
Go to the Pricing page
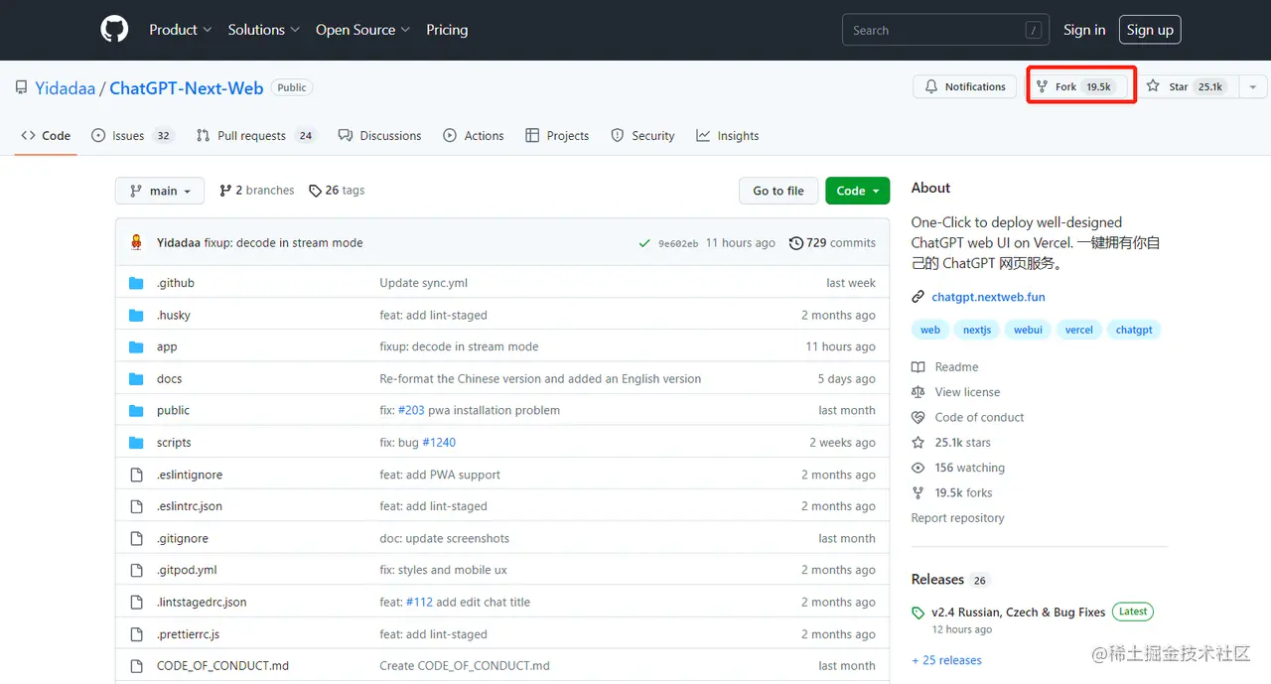pyautogui.click(x=447, y=30)
